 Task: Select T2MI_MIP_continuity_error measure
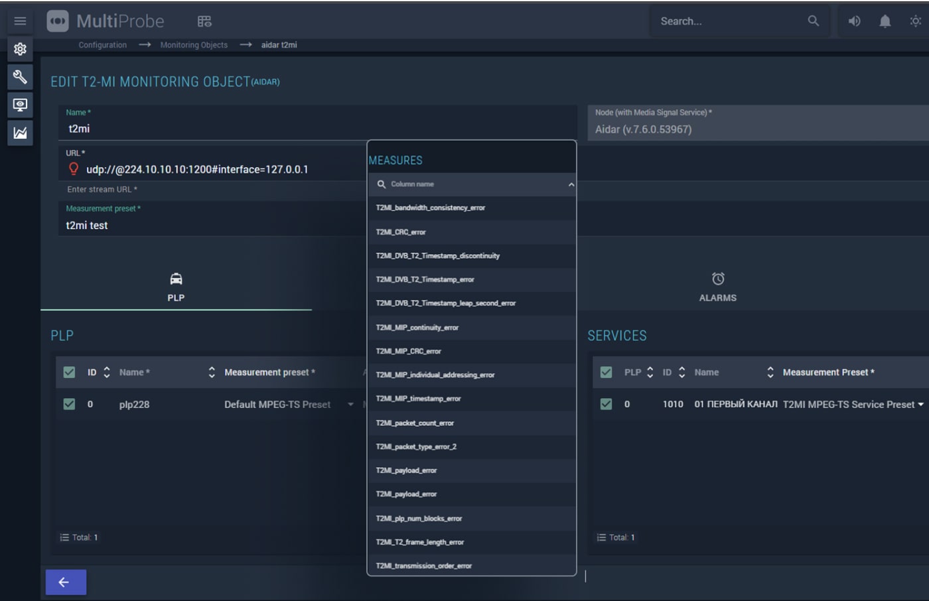[472, 327]
